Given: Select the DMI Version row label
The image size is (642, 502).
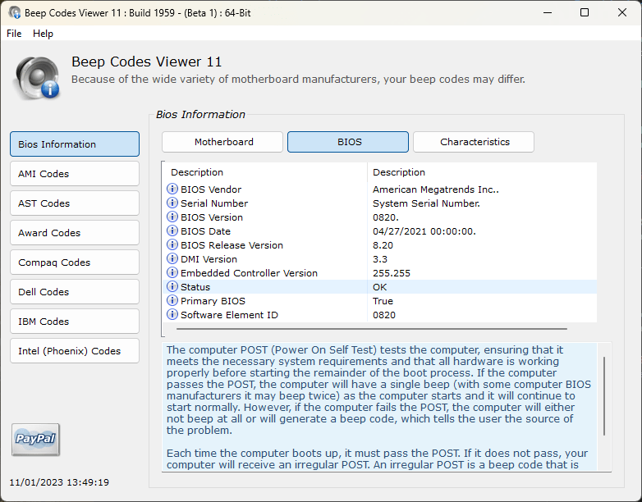Looking at the screenshot, I should [209, 259].
